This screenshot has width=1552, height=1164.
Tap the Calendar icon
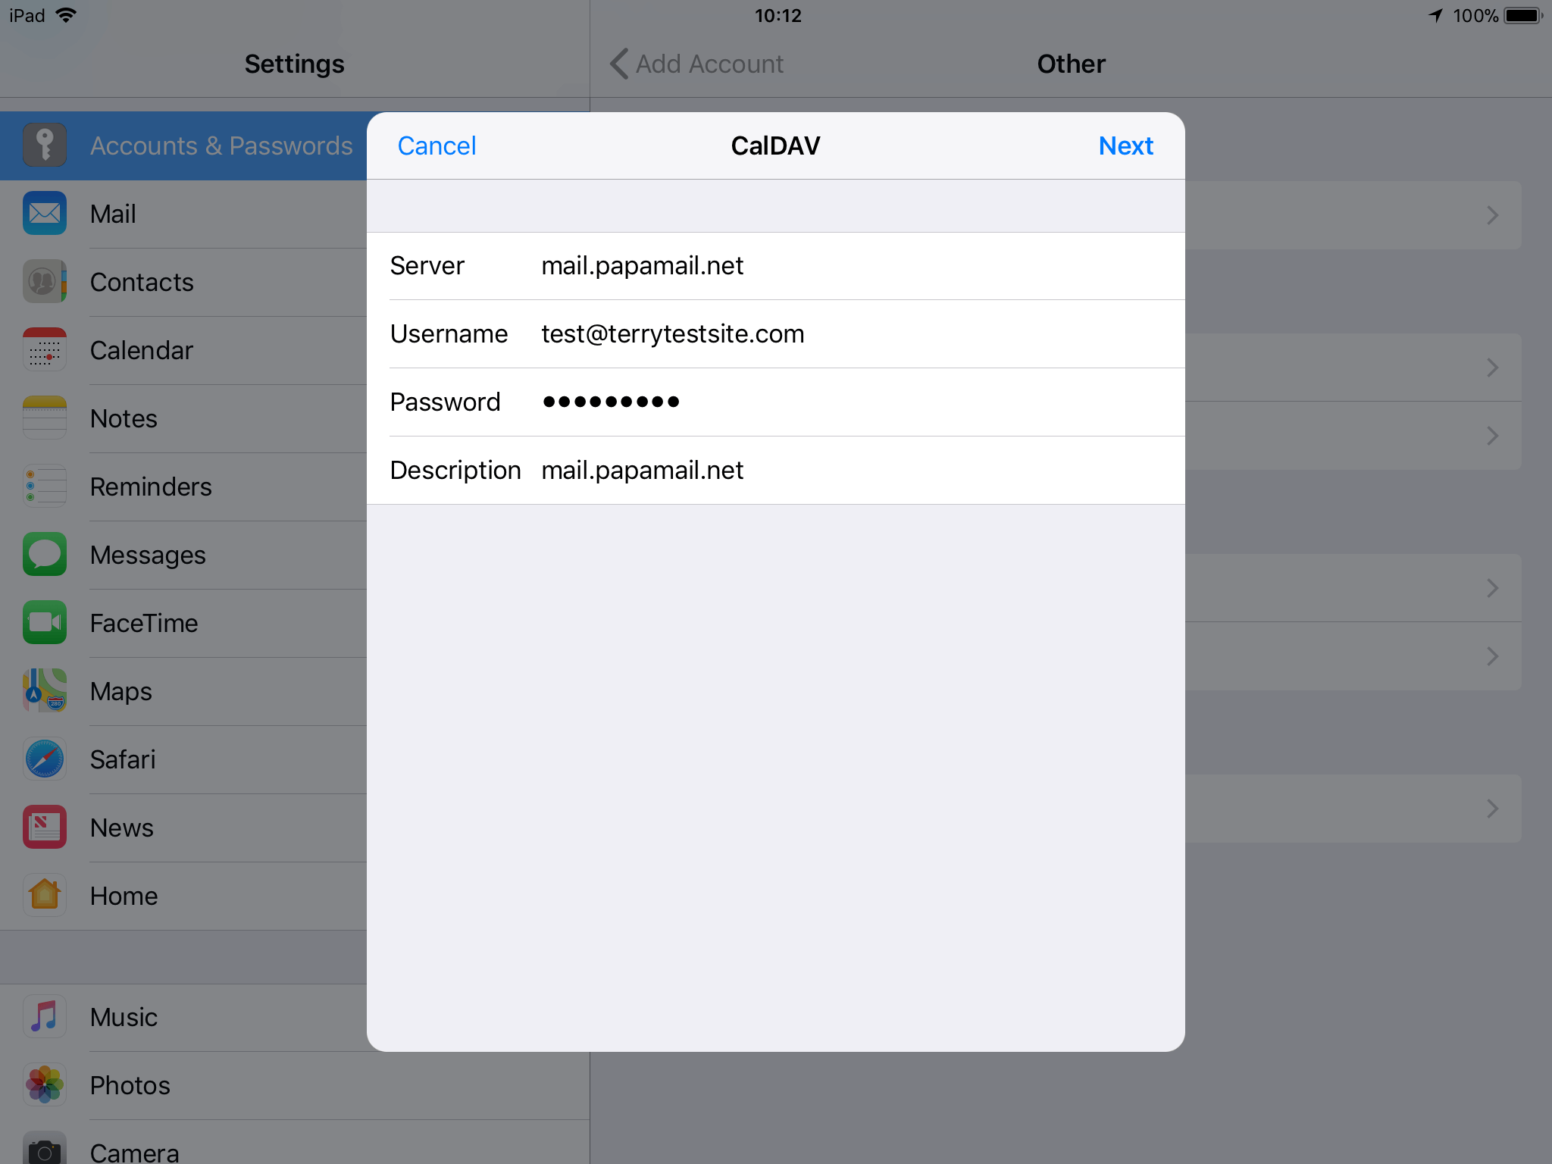tap(45, 349)
